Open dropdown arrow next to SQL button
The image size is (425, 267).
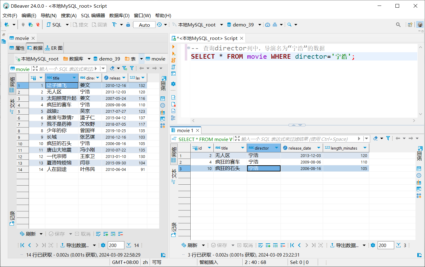pos(67,25)
